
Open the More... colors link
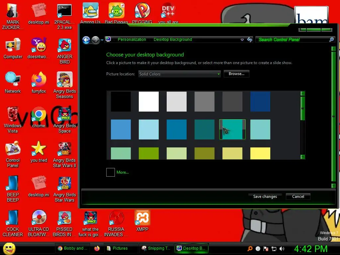click(123, 172)
